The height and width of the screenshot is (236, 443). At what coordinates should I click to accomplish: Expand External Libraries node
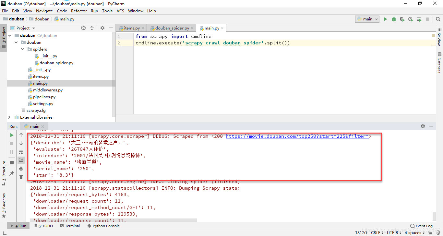click(x=9, y=117)
